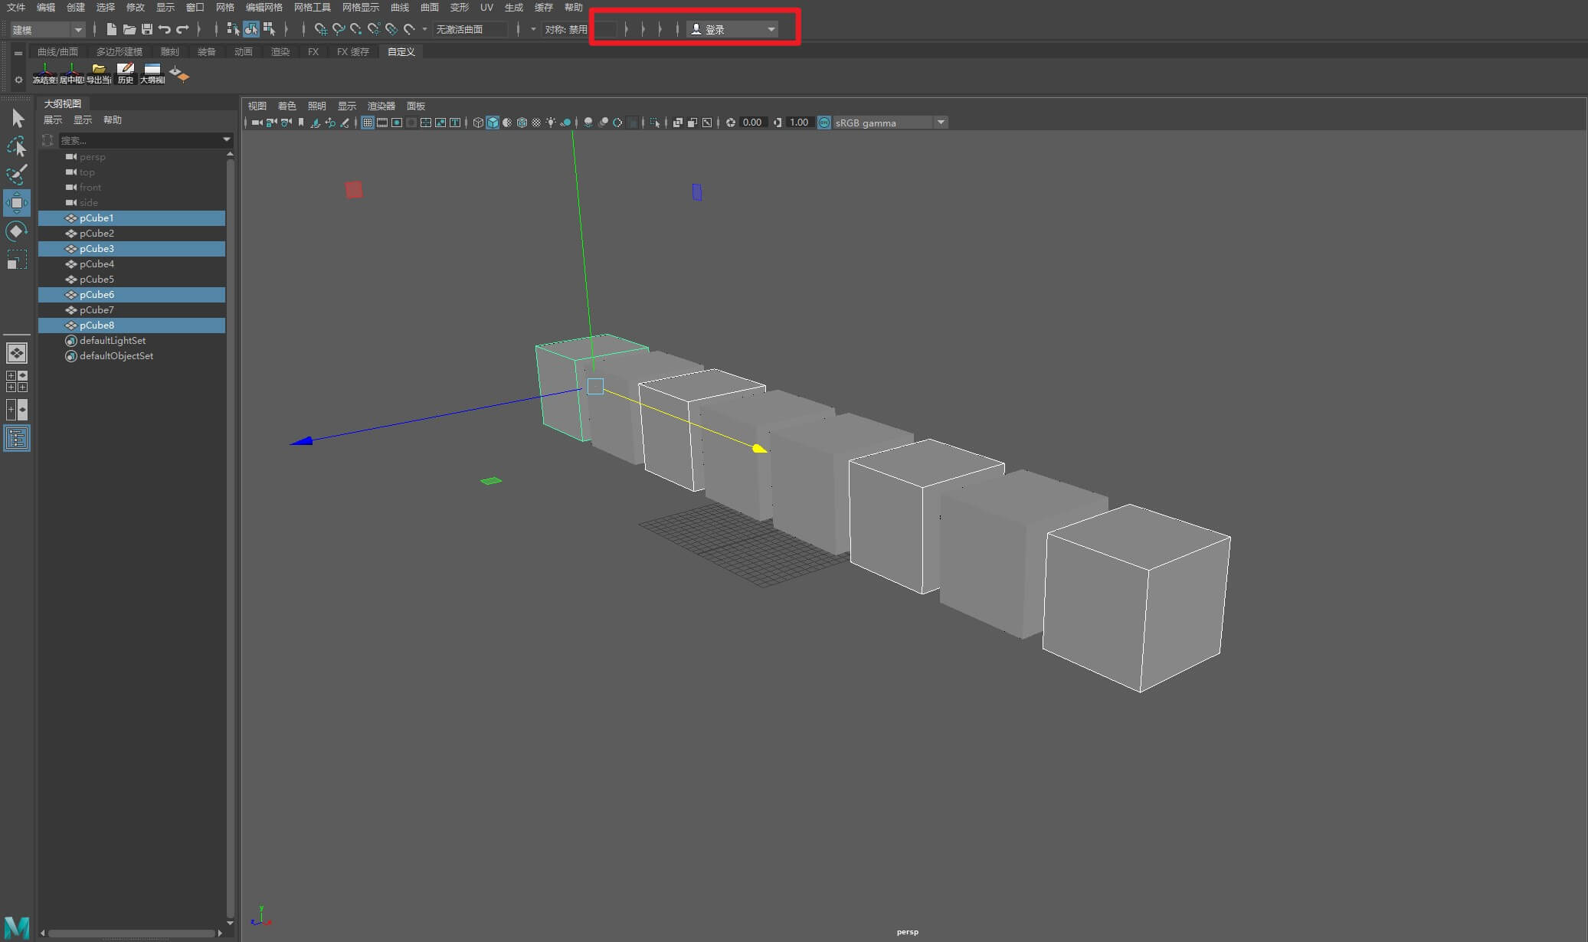Click the red YZ plane manipulator handle
This screenshot has height=942, width=1588.
click(354, 189)
